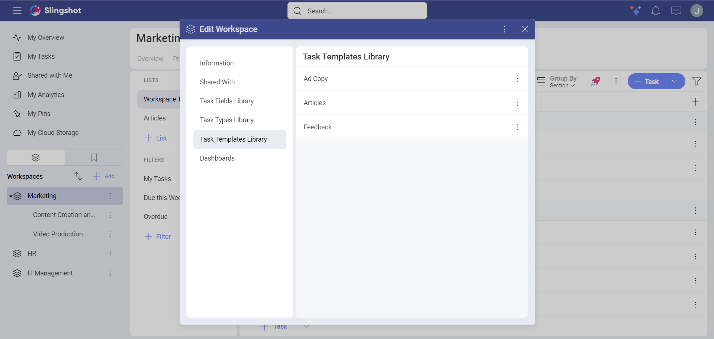
Task: Open Edit Workspace more options menu
Action: click(x=504, y=29)
